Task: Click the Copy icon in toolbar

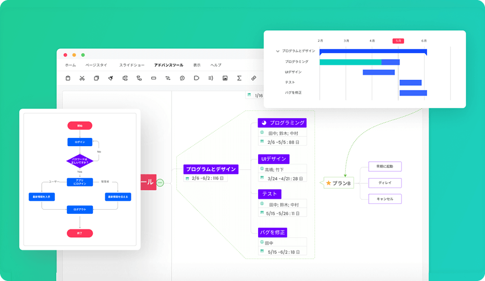Action: 96,78
